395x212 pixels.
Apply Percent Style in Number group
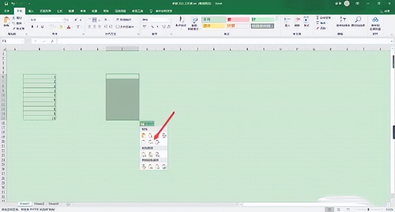pyautogui.click(x=152, y=27)
